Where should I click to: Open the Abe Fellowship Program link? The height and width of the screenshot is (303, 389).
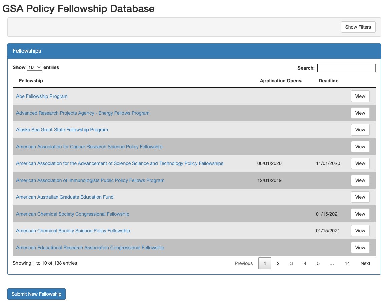tap(42, 96)
